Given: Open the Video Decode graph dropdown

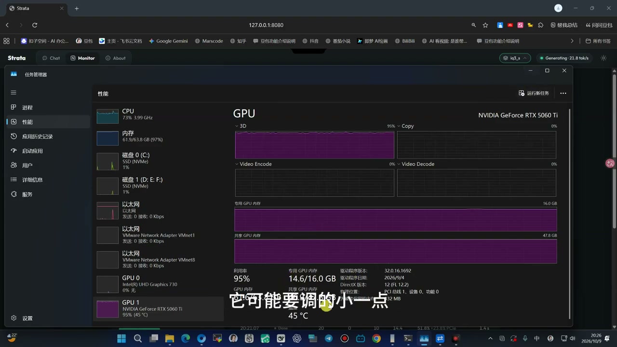Looking at the screenshot, I should point(416,164).
